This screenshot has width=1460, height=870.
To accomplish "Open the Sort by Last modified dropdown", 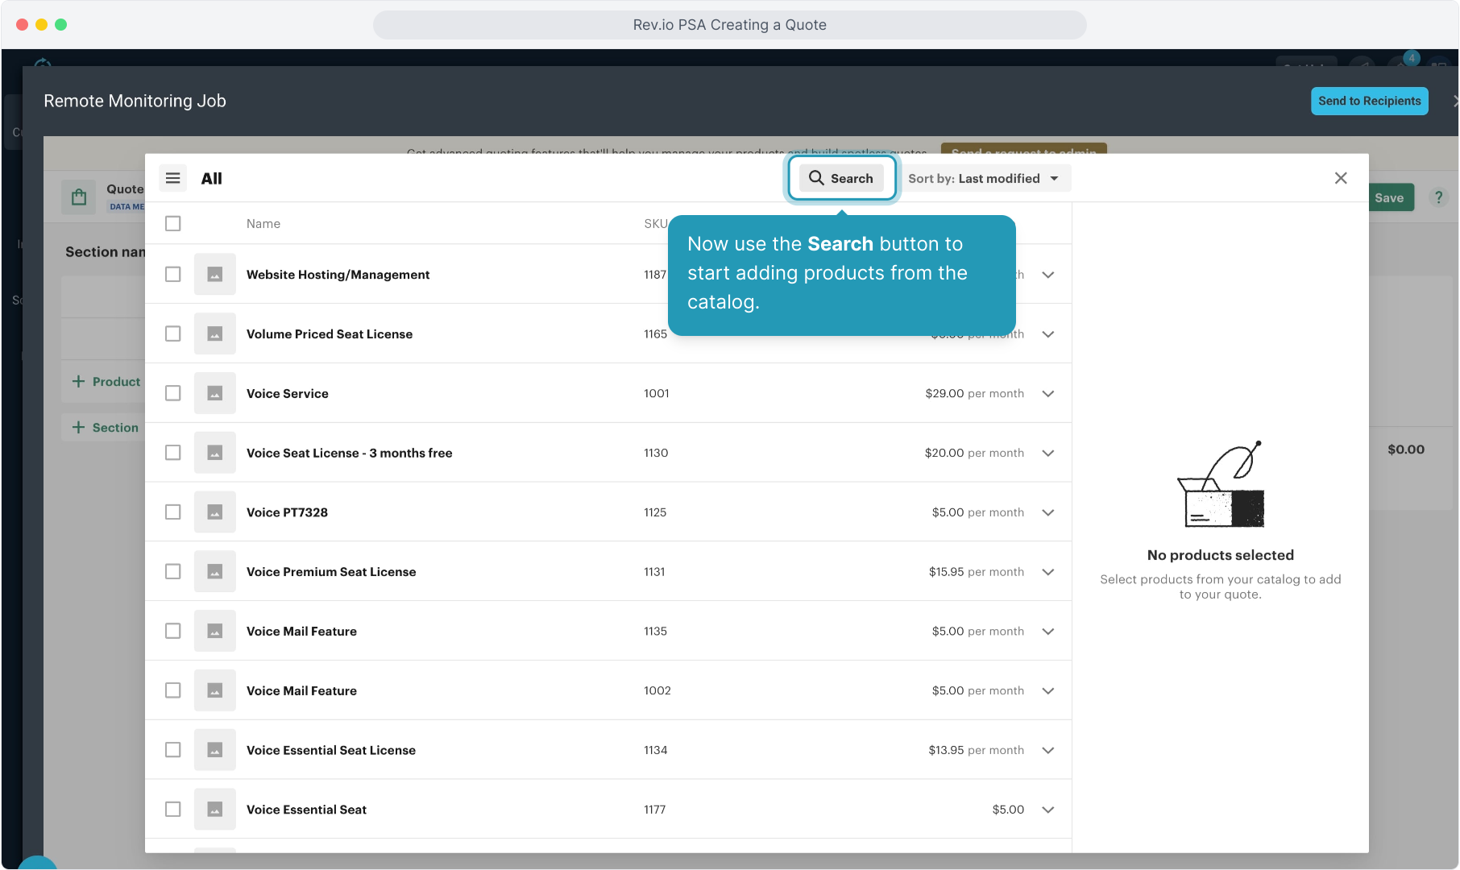I will [x=983, y=178].
